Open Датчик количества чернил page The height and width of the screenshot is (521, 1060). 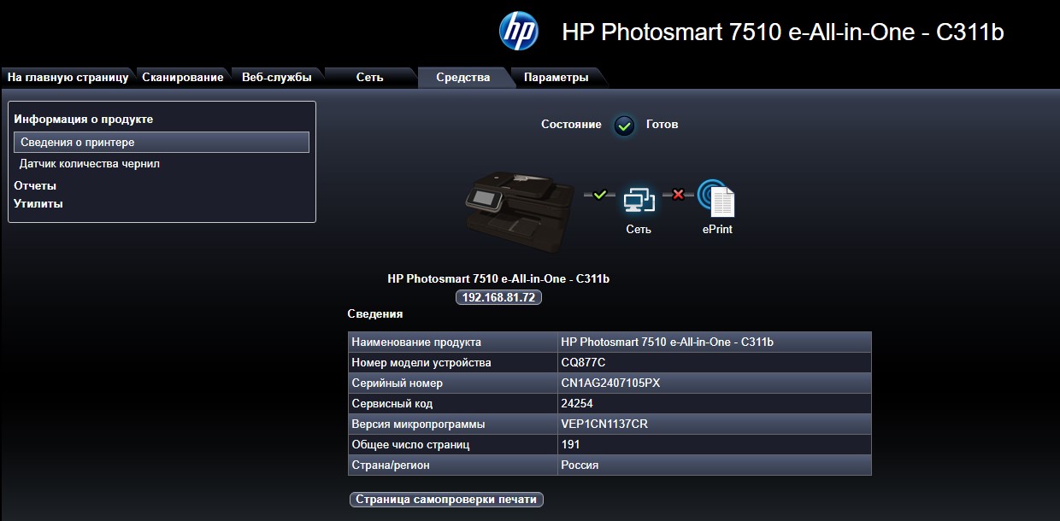pos(90,163)
